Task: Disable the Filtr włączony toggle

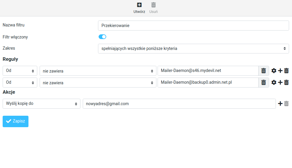Action: (102, 37)
